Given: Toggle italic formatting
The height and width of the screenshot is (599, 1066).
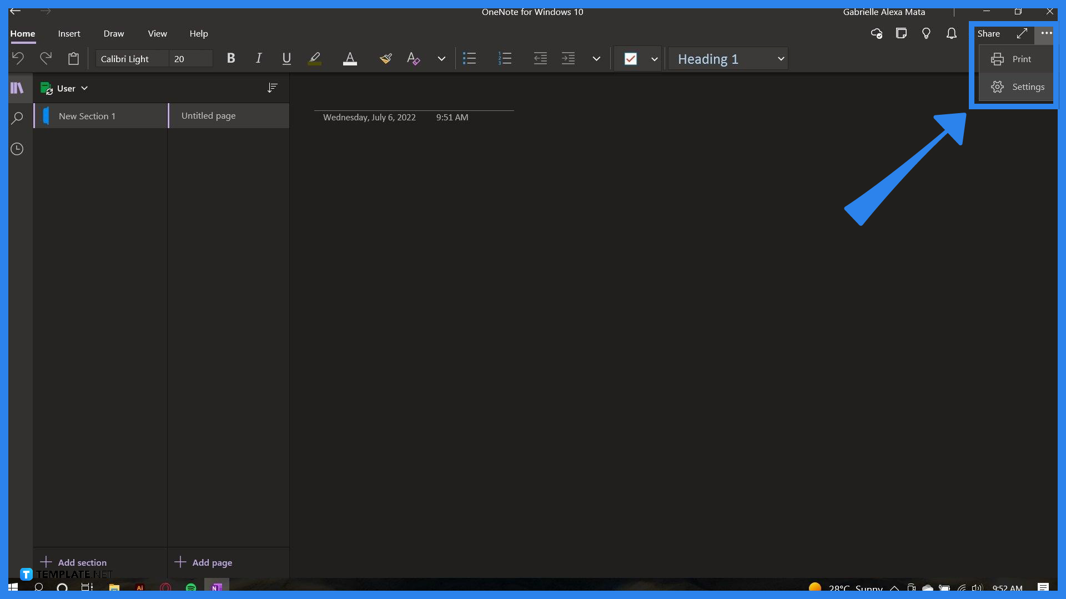Looking at the screenshot, I should coord(258,58).
